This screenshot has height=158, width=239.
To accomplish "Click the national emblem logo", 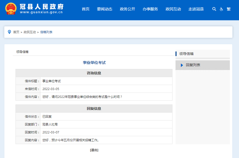I will (x=11, y=9).
